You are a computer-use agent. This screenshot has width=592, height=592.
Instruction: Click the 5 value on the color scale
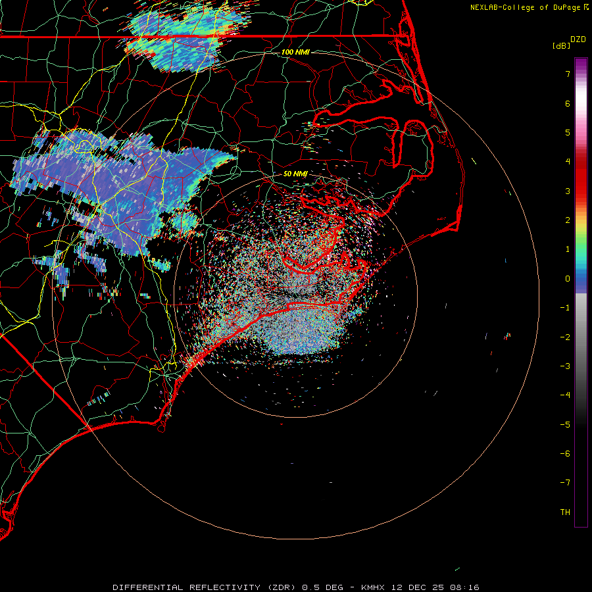pyautogui.click(x=568, y=132)
